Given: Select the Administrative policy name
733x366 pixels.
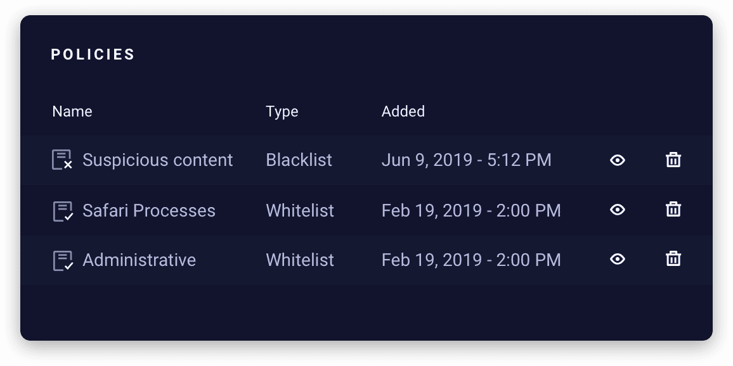Looking at the screenshot, I should [x=139, y=260].
